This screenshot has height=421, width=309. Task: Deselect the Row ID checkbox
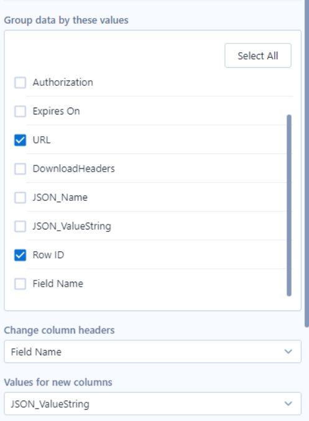point(20,255)
